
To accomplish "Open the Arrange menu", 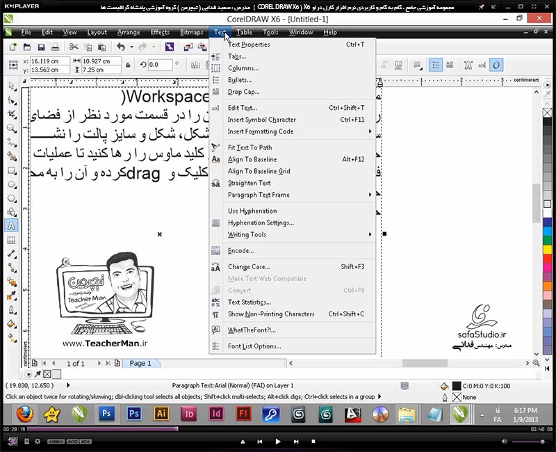I will [x=129, y=32].
